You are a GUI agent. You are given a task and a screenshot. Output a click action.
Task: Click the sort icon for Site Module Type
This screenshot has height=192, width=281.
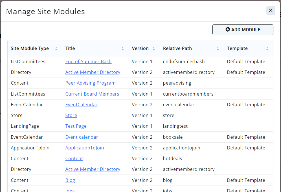click(x=56, y=48)
